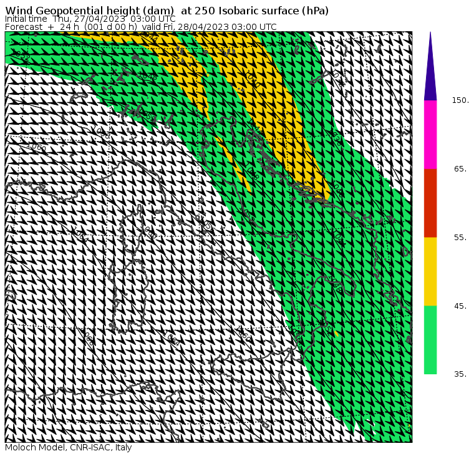Select the green legend color band

(430, 340)
